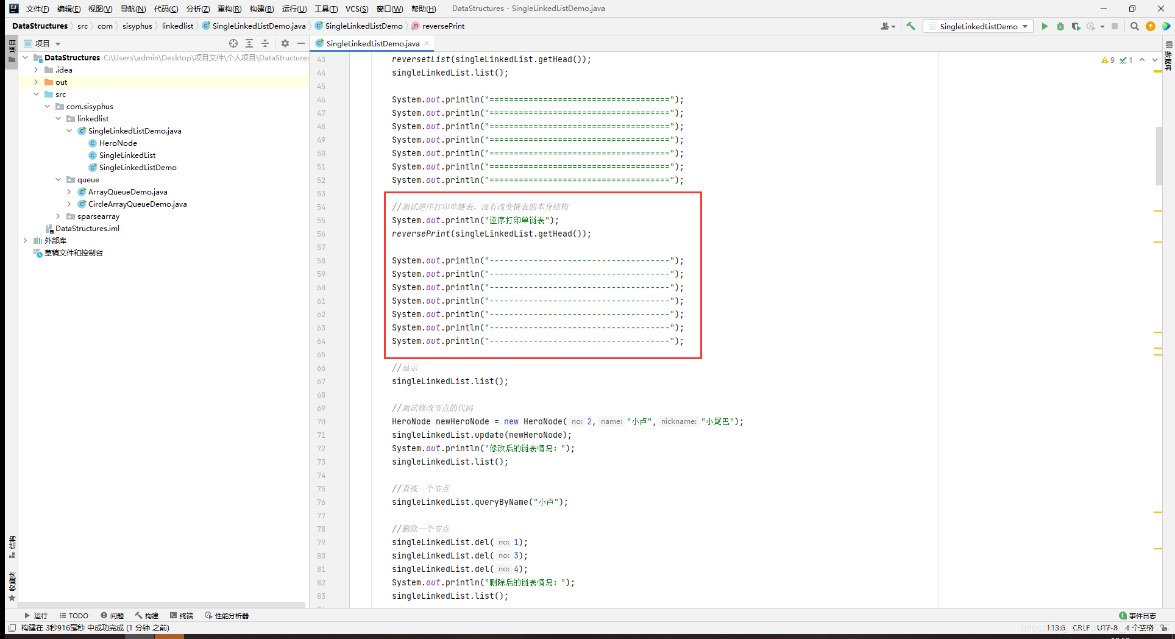Select the SingleLinkedListDemo.java editor tab
This screenshot has width=1175, height=639.
coord(372,43)
